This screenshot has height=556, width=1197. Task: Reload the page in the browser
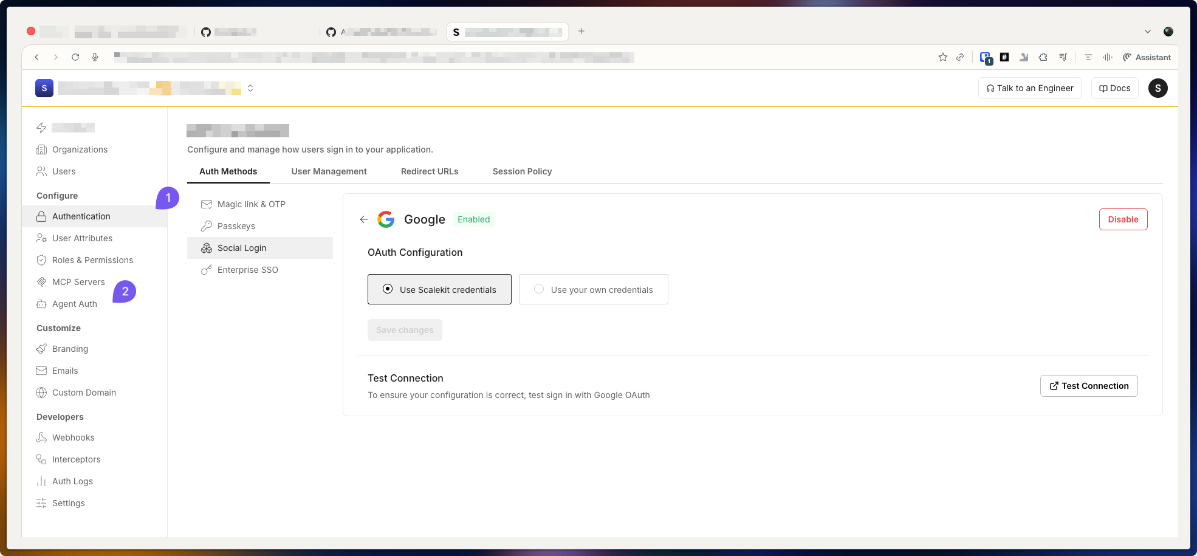pyautogui.click(x=75, y=57)
